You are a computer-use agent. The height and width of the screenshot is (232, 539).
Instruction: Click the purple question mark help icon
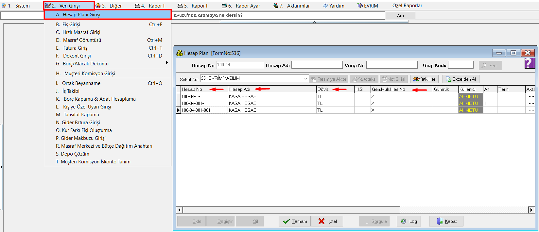click(530, 63)
